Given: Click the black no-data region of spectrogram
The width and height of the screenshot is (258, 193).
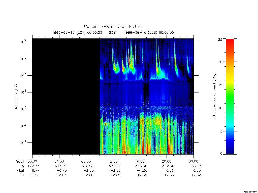Looking at the screenshot, I should (66, 96).
